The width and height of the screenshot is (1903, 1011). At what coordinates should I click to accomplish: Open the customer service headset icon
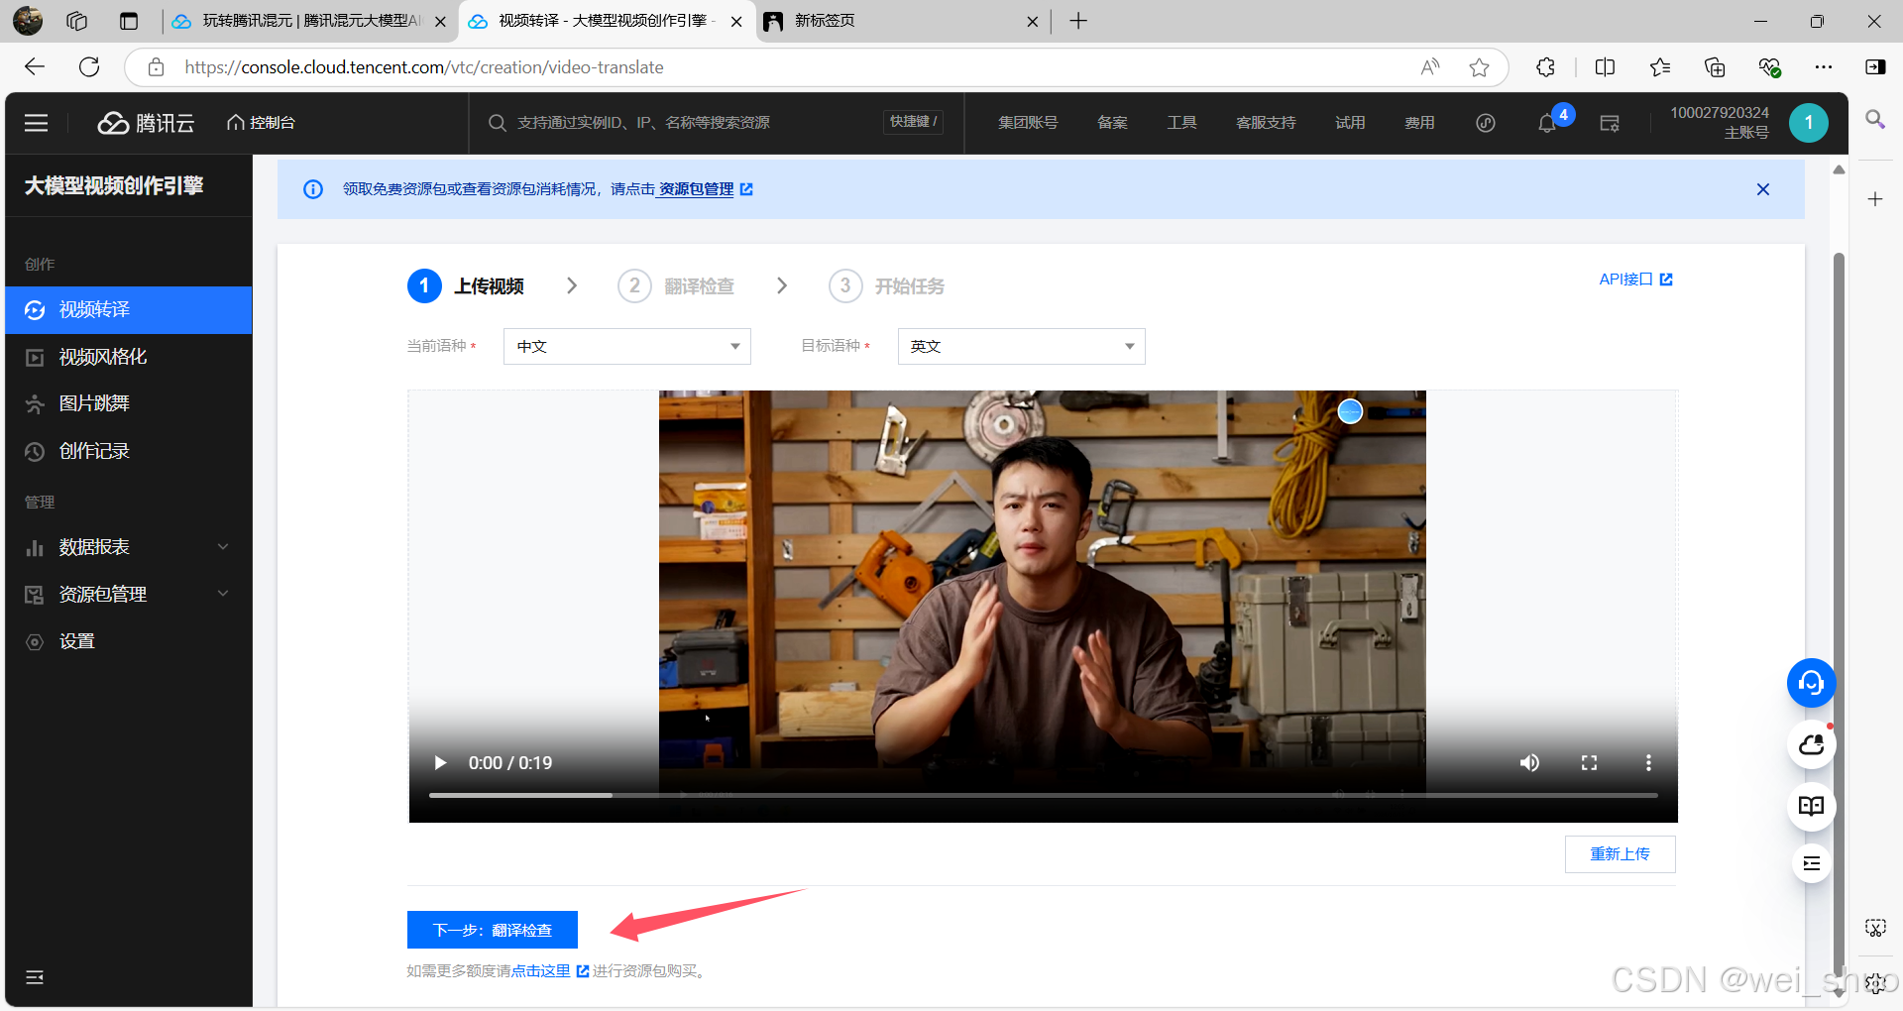click(x=1811, y=683)
